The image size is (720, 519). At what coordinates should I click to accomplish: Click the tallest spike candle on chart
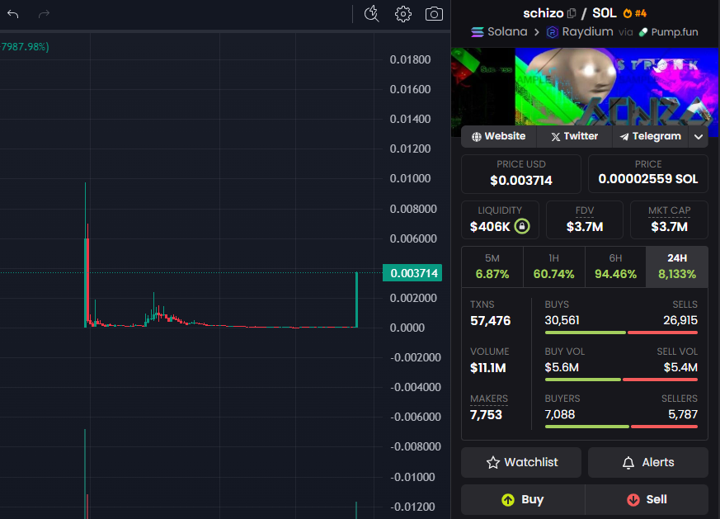click(x=86, y=255)
